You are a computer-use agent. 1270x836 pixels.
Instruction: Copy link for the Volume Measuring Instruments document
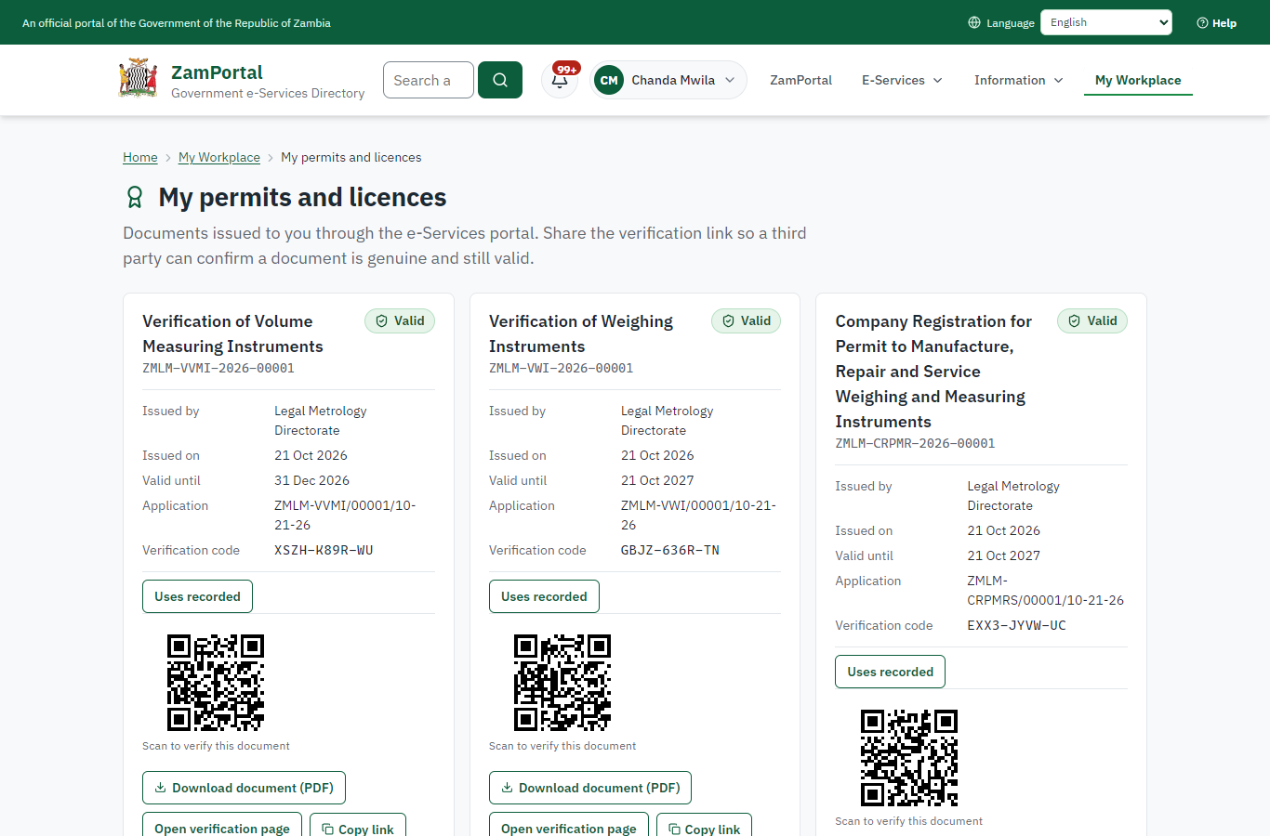tap(357, 827)
